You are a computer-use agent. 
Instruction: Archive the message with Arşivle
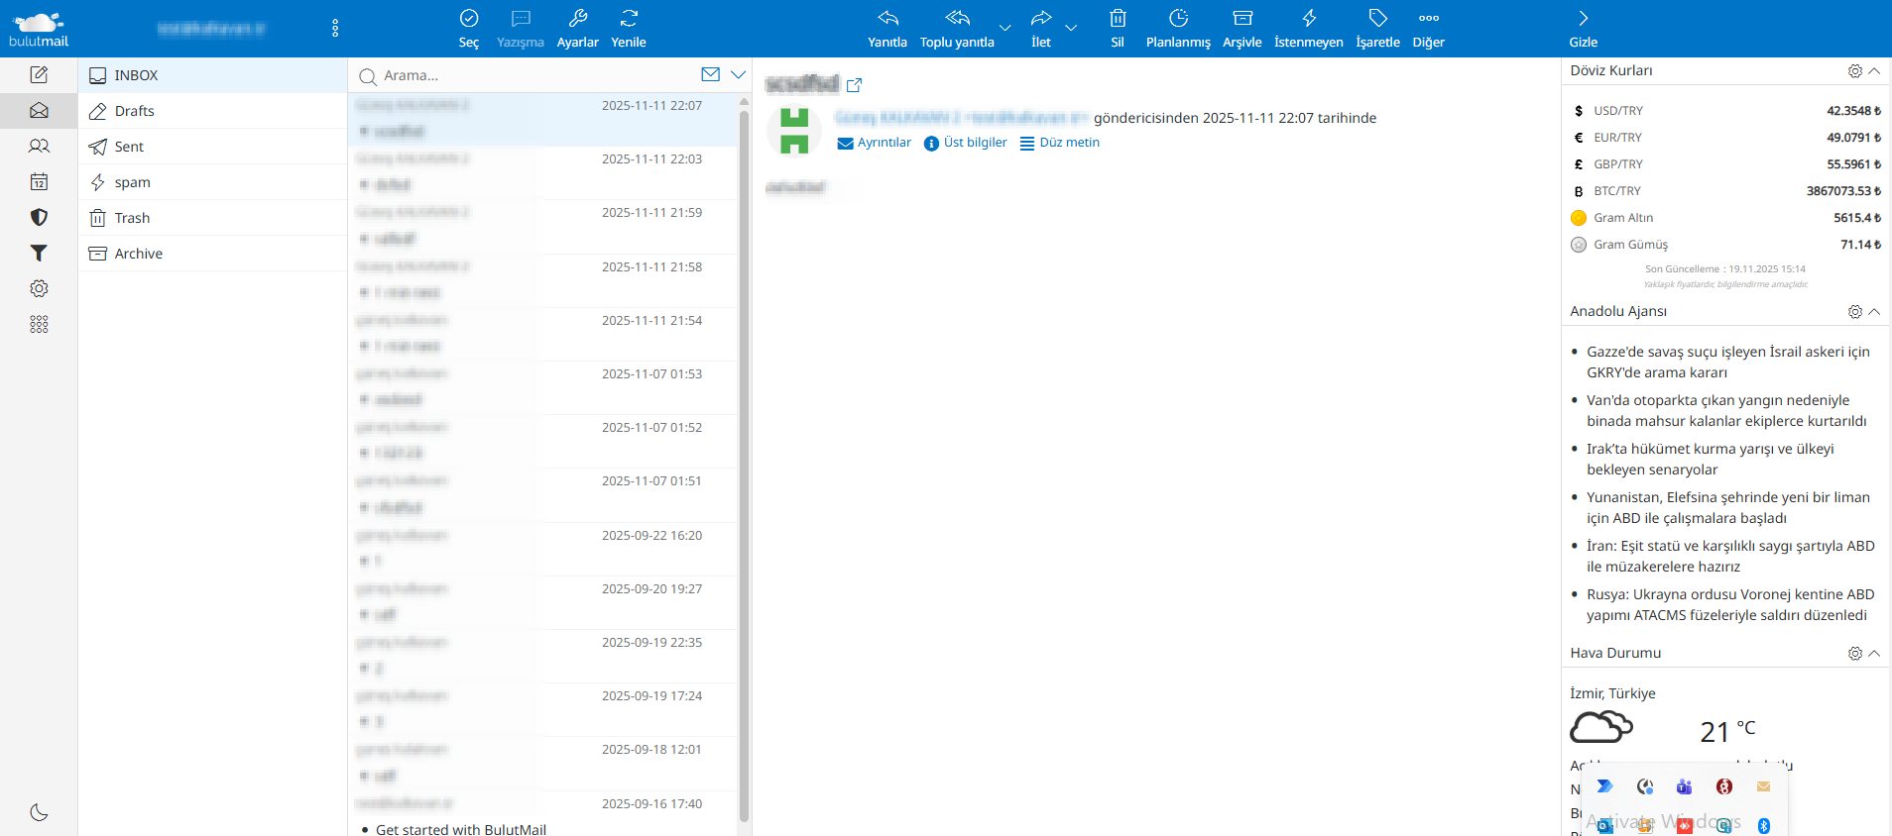1242,29
